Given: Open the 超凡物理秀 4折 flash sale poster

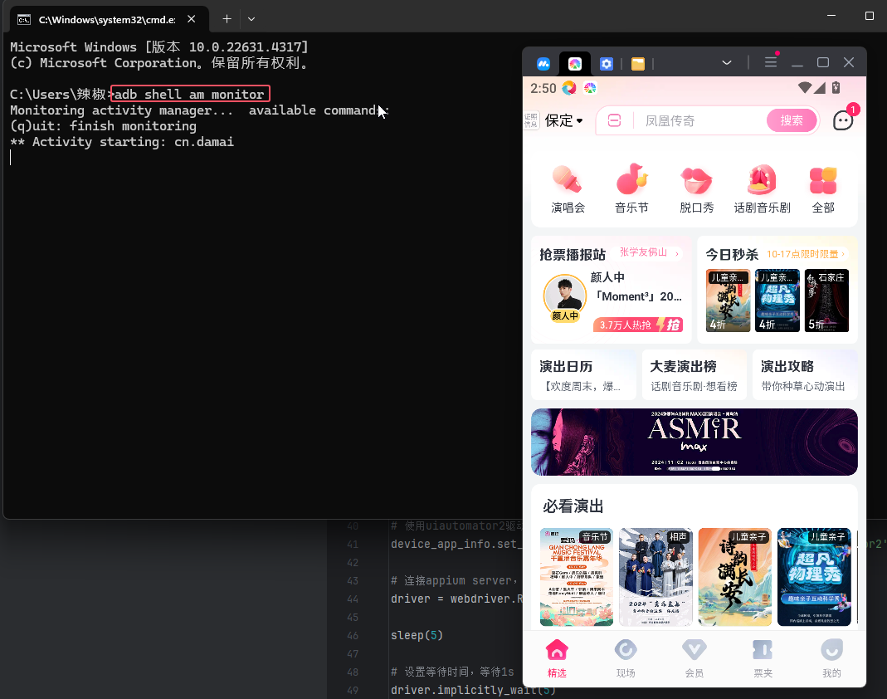Looking at the screenshot, I should 777,301.
